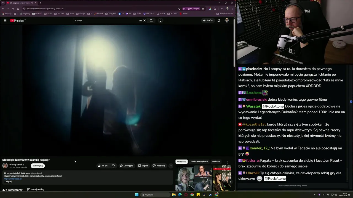This screenshot has width=353, height=198.
Task: Open the scrollyapp.io description link
Action: click(x=13, y=179)
